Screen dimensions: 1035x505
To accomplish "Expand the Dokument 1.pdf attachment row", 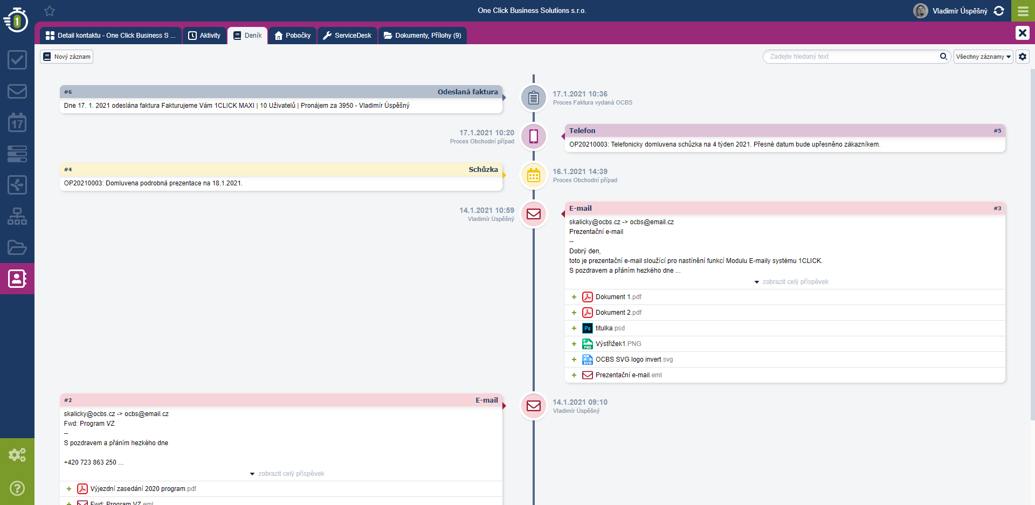I will click(x=574, y=297).
